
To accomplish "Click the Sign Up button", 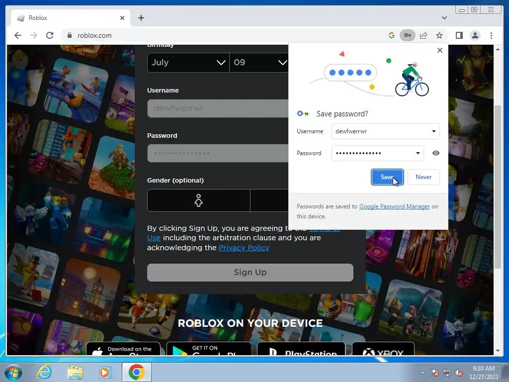I will 250,272.
